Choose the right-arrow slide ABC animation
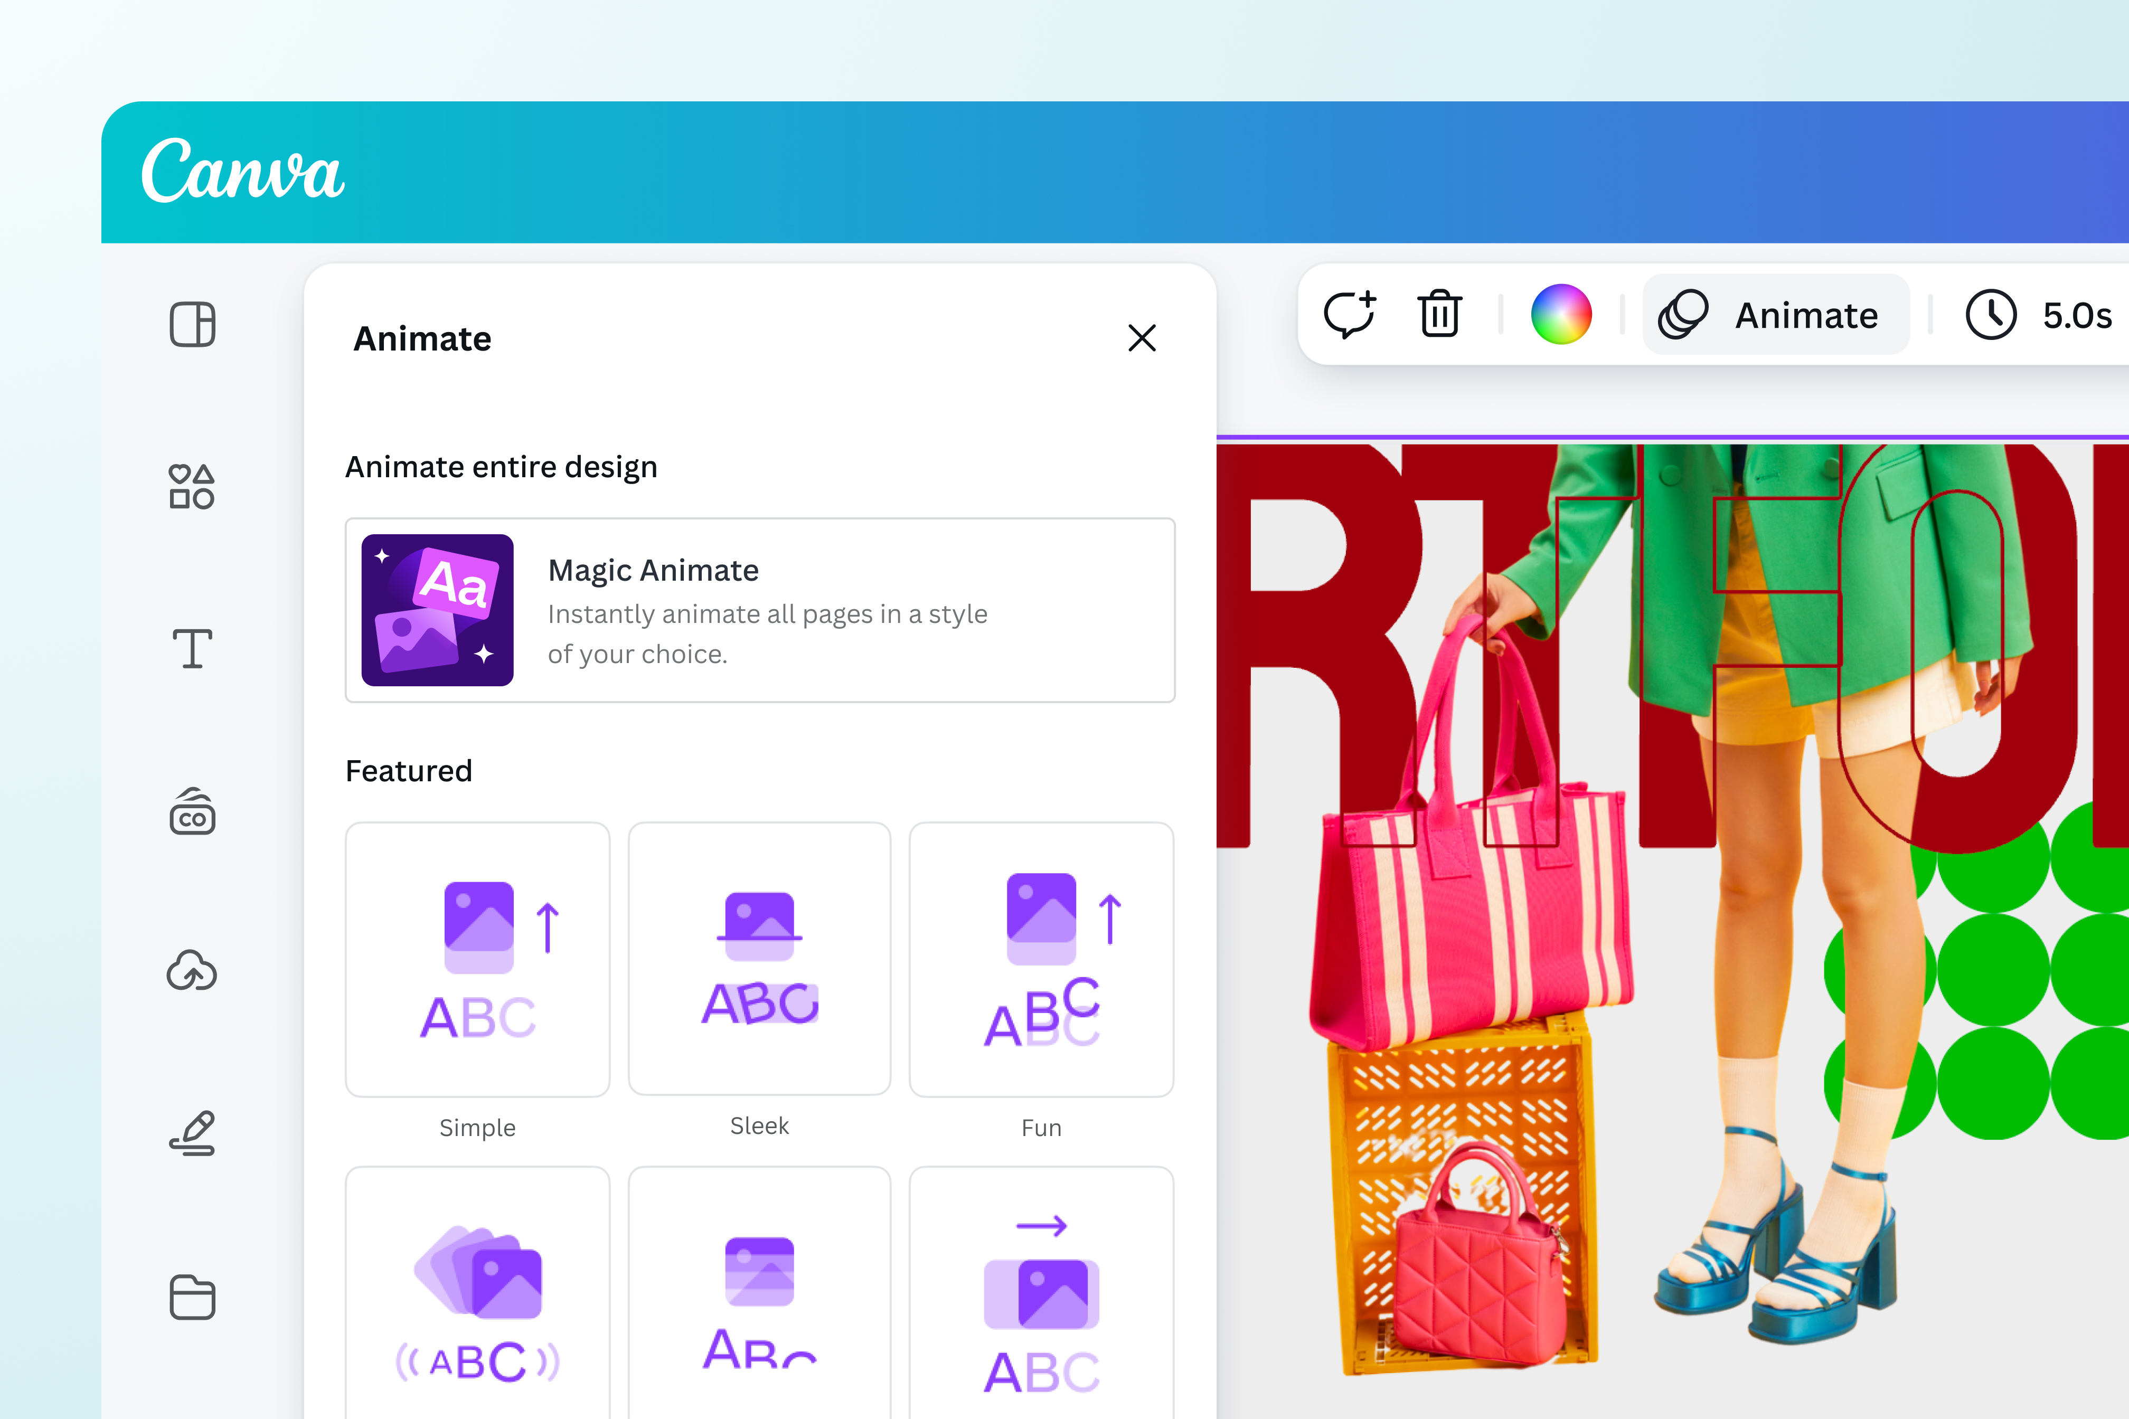The width and height of the screenshot is (2129, 1419). pos(1042,1292)
